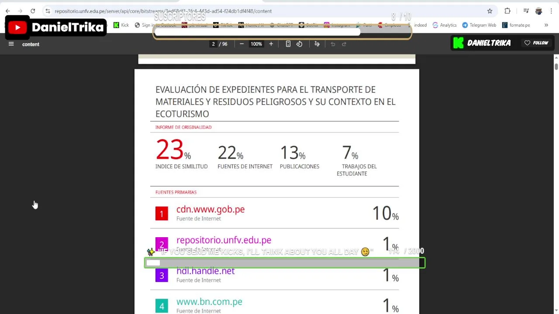Bookmark this page with the star icon
Image resolution: width=559 pixels, height=314 pixels.
pyautogui.click(x=490, y=11)
